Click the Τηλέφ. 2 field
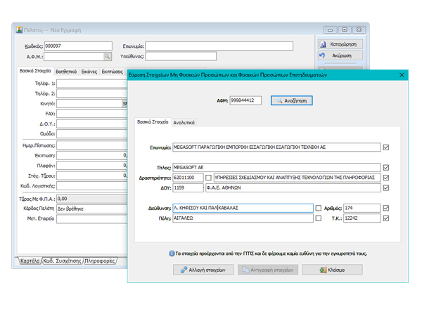The height and width of the screenshot is (323, 422). point(91,93)
